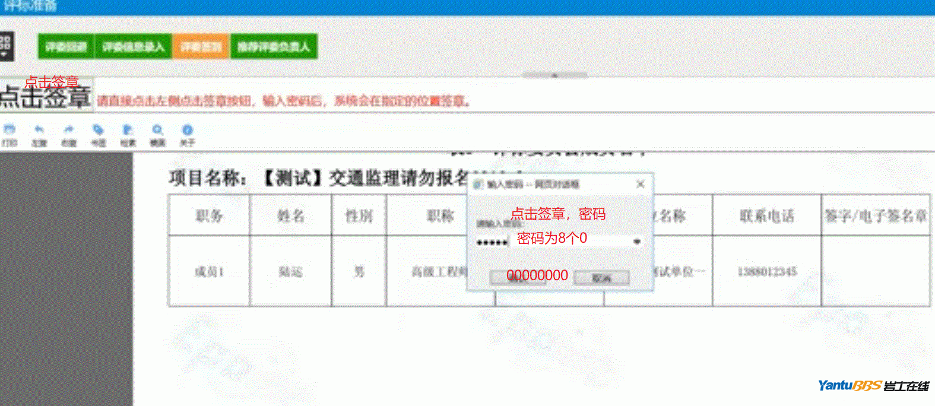Image resolution: width=935 pixels, height=406 pixels.
Task: Collapse the top panel using the arrow handle
Action: coord(554,75)
